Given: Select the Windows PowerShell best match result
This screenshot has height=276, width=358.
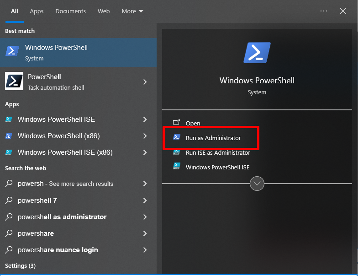Looking at the screenshot, I should (x=79, y=53).
